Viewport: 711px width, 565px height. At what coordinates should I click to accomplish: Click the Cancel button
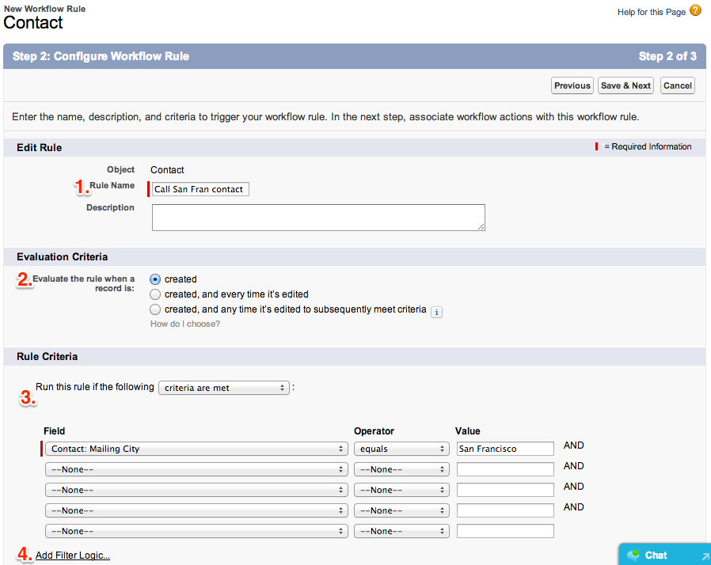678,85
